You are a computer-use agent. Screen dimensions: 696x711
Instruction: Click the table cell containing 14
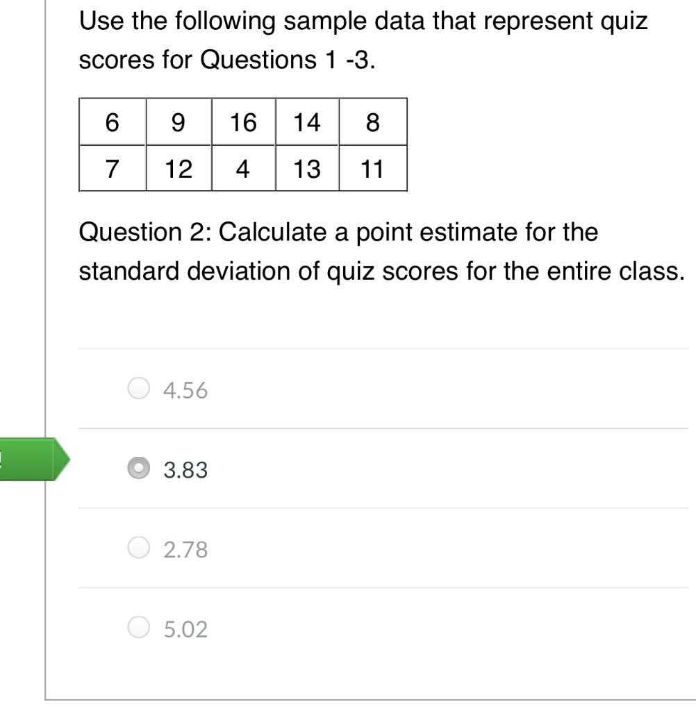pos(306,124)
